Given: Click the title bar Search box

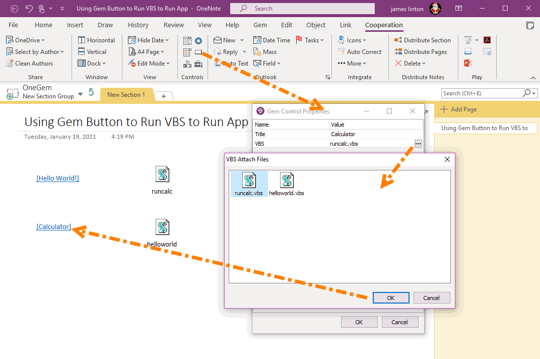Looking at the screenshot, I should click(302, 9).
